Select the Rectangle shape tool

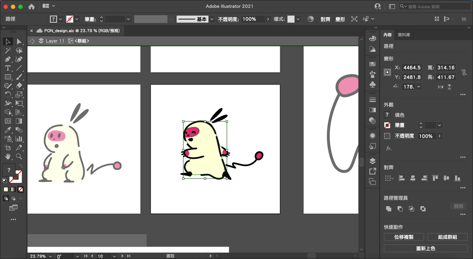tap(8, 77)
